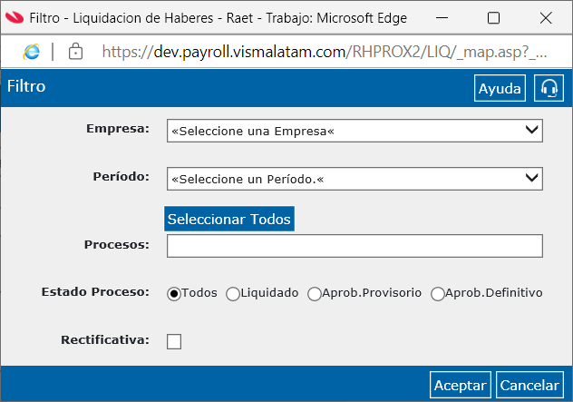The width and height of the screenshot is (573, 402).
Task: Choose Aprob.Definitivo process state
Action: 437,294
